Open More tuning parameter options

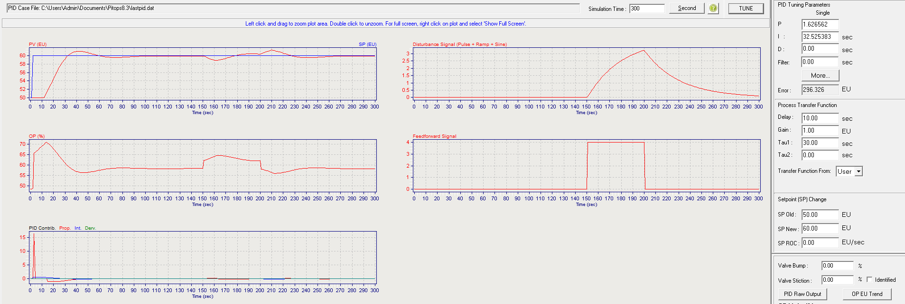click(x=820, y=75)
